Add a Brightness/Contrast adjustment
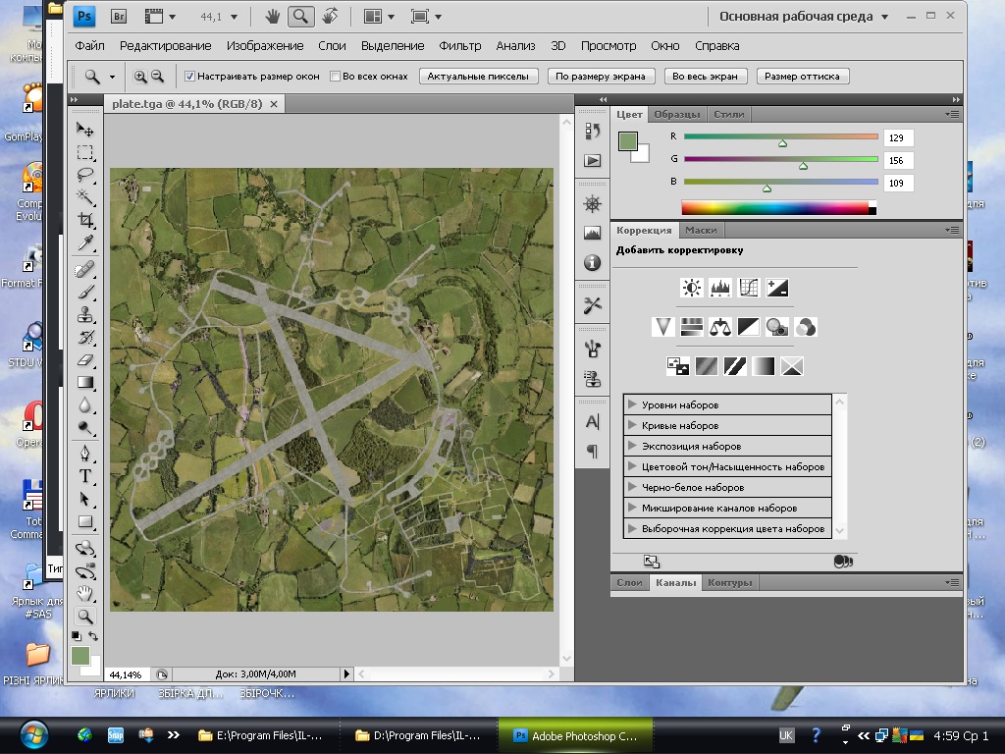Screen dimensions: 1005x754 click(692, 288)
